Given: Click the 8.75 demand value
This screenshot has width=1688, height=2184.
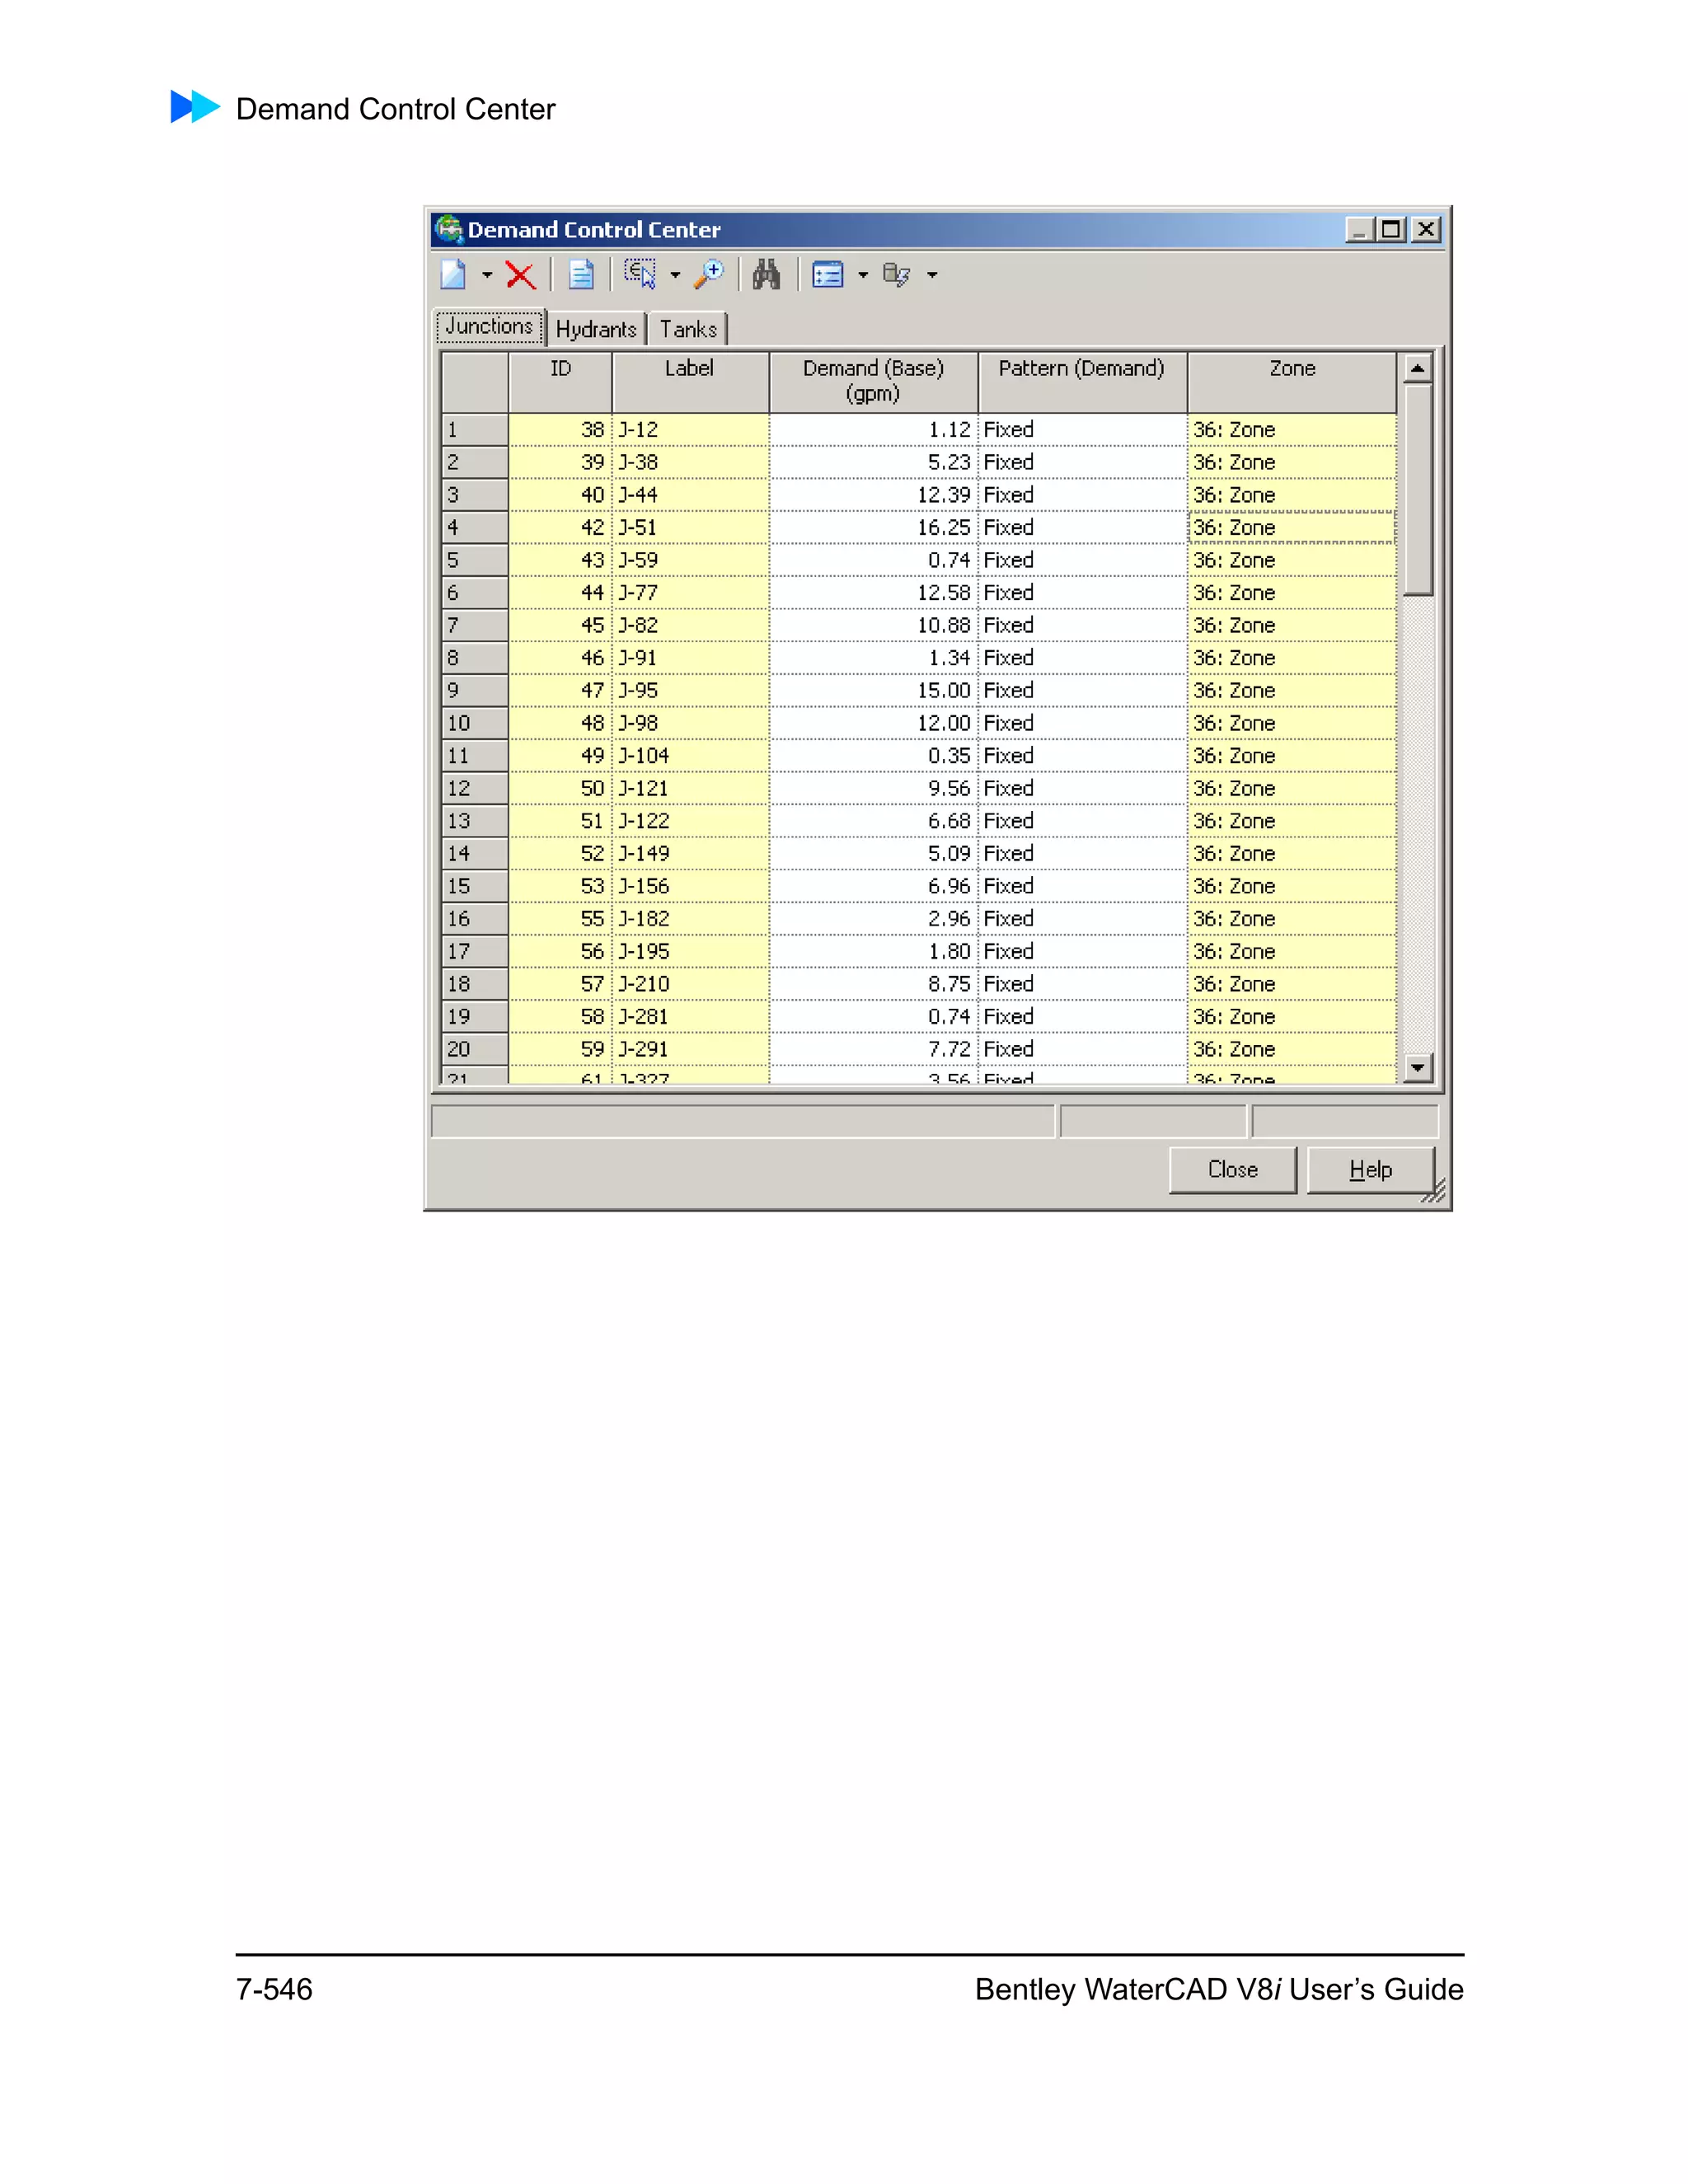Looking at the screenshot, I should pos(948,984).
